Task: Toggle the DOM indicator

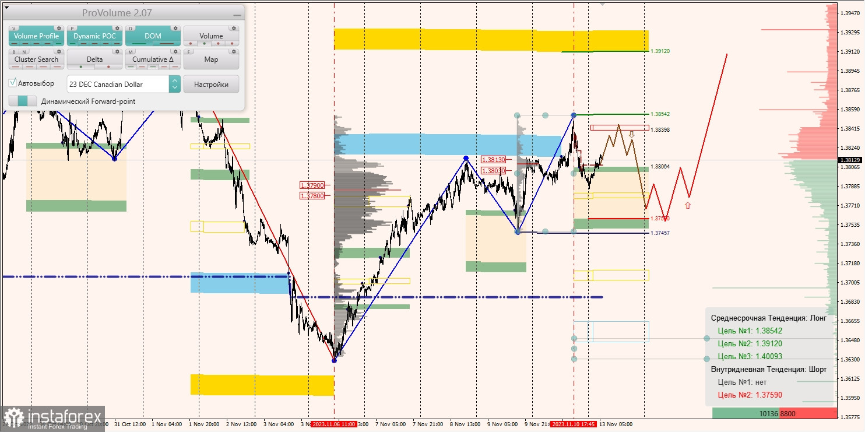Action: (153, 36)
